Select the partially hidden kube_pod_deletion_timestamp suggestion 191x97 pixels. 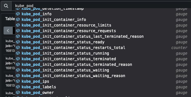click(x=102, y=9)
